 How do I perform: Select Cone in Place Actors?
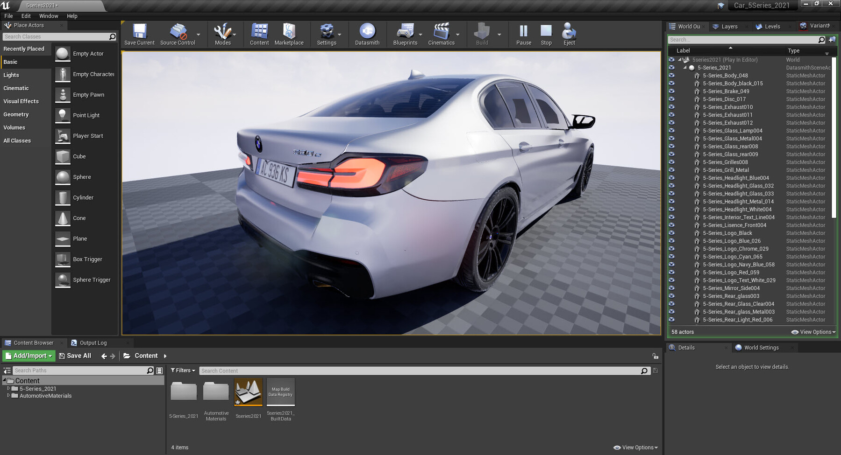point(85,218)
